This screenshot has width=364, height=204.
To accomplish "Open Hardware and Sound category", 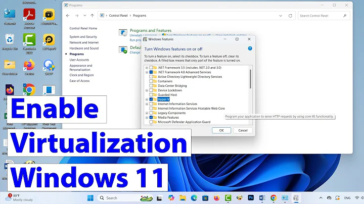I will tap(84, 48).
